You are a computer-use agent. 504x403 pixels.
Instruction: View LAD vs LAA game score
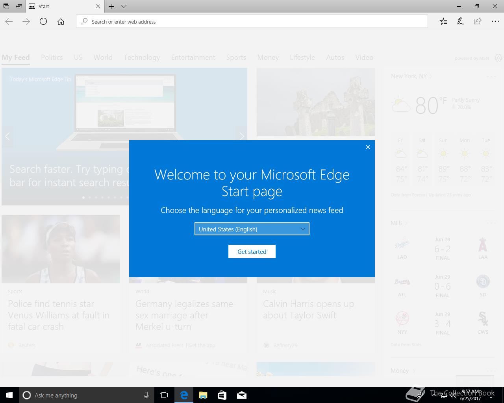443,249
